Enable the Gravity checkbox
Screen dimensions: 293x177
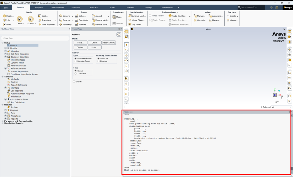tap(74, 81)
